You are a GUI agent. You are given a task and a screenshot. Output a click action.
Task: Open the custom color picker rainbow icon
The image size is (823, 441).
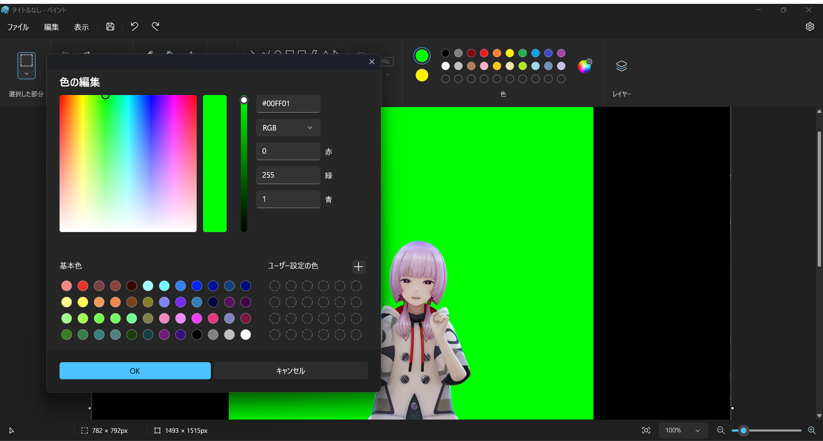(x=585, y=66)
